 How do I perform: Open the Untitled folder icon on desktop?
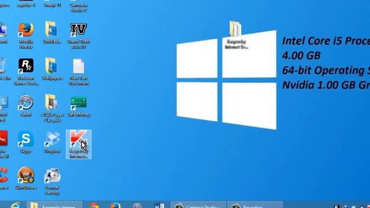click(x=52, y=33)
